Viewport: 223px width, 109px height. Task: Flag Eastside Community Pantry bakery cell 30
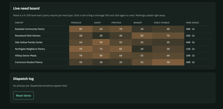pos(142,29)
